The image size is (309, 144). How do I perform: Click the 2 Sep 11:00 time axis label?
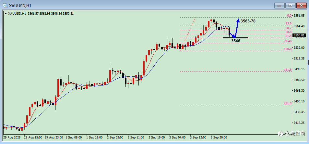click(x=136, y=137)
